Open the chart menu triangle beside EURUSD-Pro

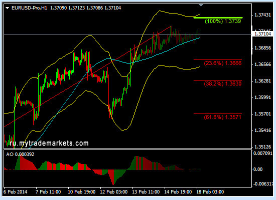7,8
